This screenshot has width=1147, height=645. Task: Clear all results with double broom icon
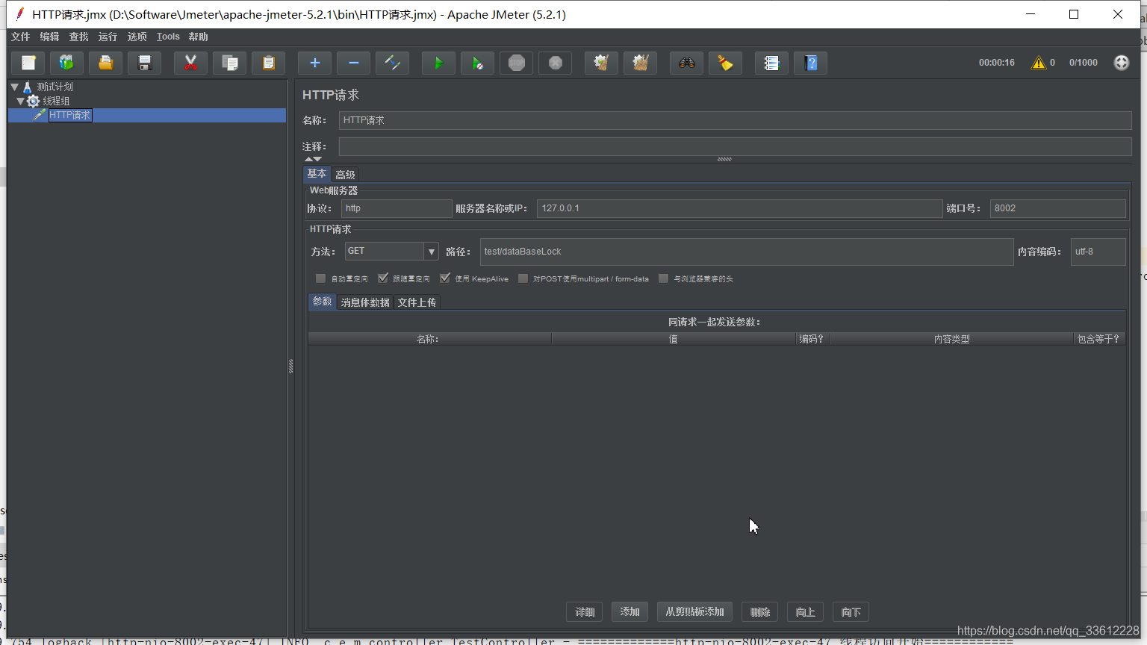click(x=640, y=63)
